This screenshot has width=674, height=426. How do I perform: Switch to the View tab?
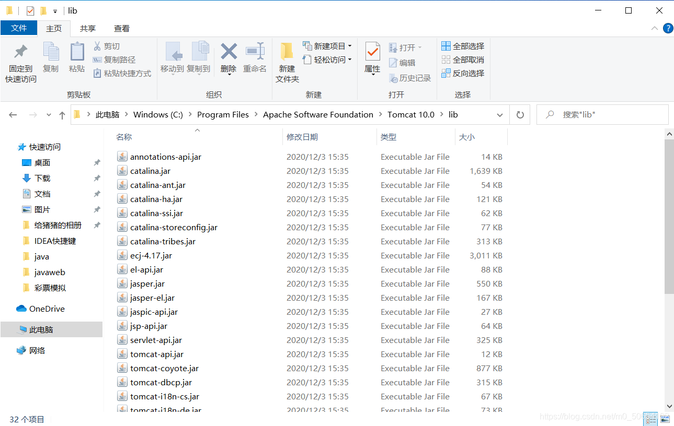point(122,28)
